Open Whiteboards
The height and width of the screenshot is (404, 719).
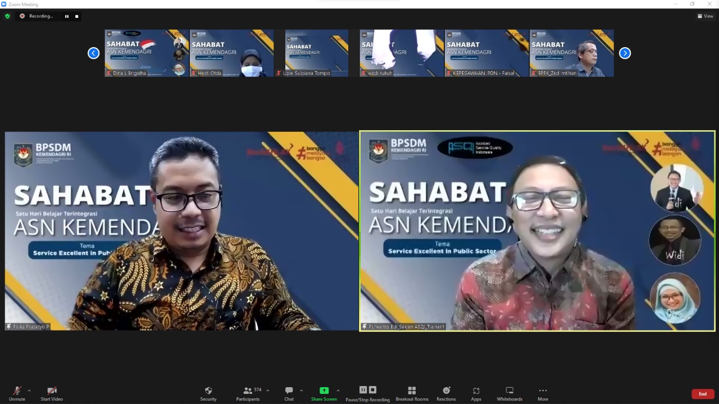(x=509, y=393)
